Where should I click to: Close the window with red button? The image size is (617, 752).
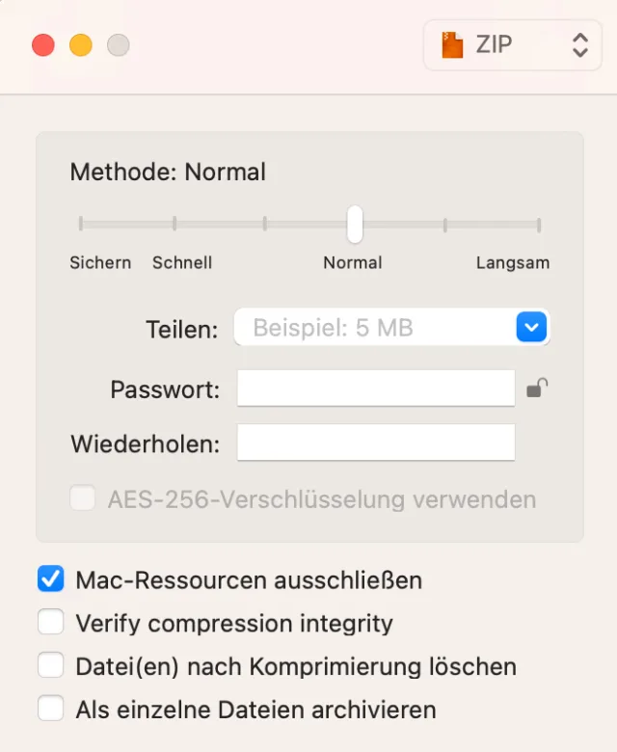43,44
